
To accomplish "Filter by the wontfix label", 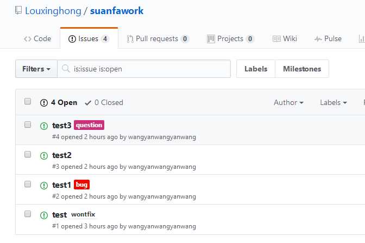I will (83, 214).
